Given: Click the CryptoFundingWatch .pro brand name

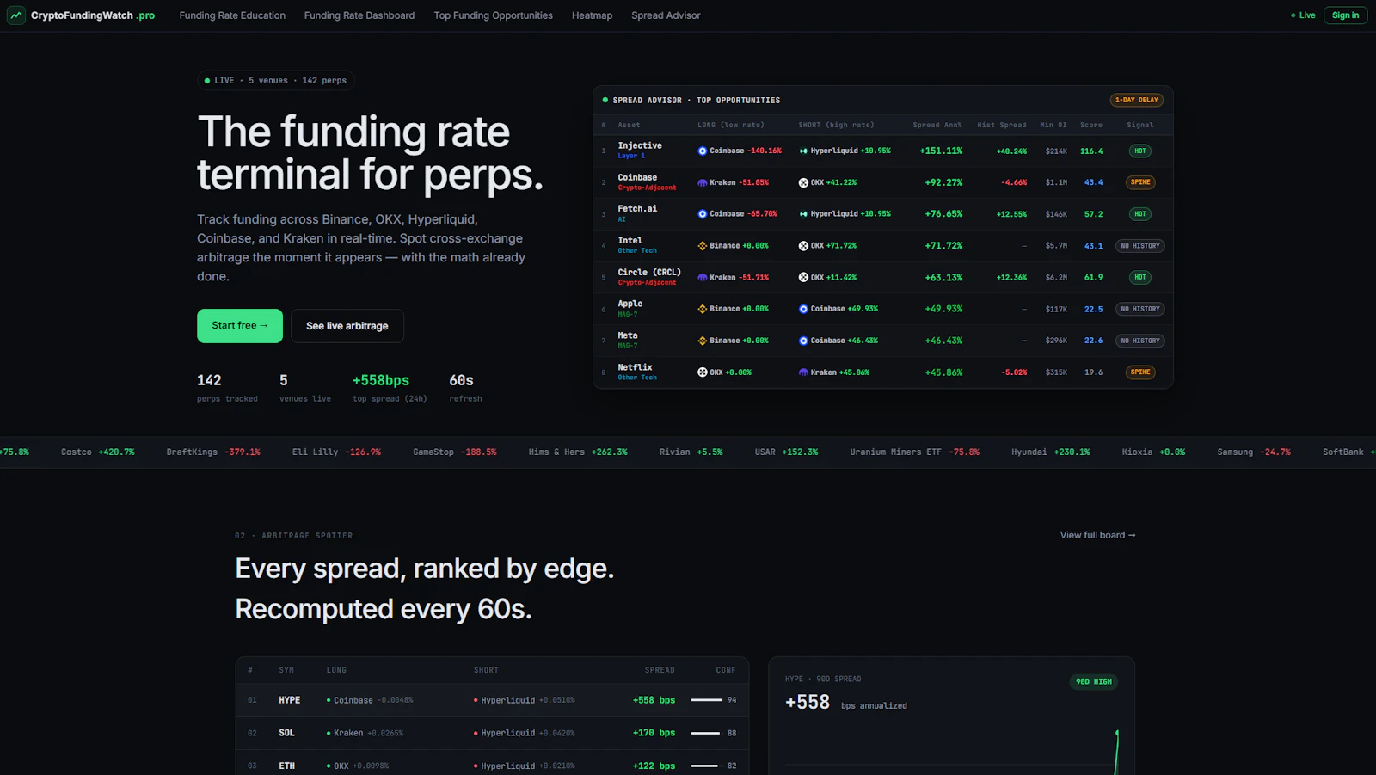Looking at the screenshot, I should (x=93, y=15).
